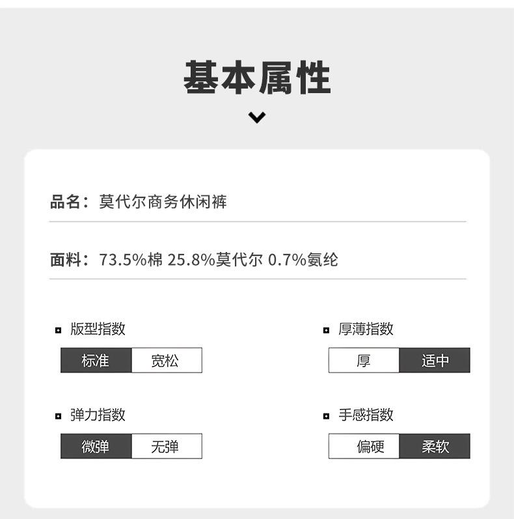
Task: Click the 弹力指数 label
Action: pyautogui.click(x=98, y=415)
